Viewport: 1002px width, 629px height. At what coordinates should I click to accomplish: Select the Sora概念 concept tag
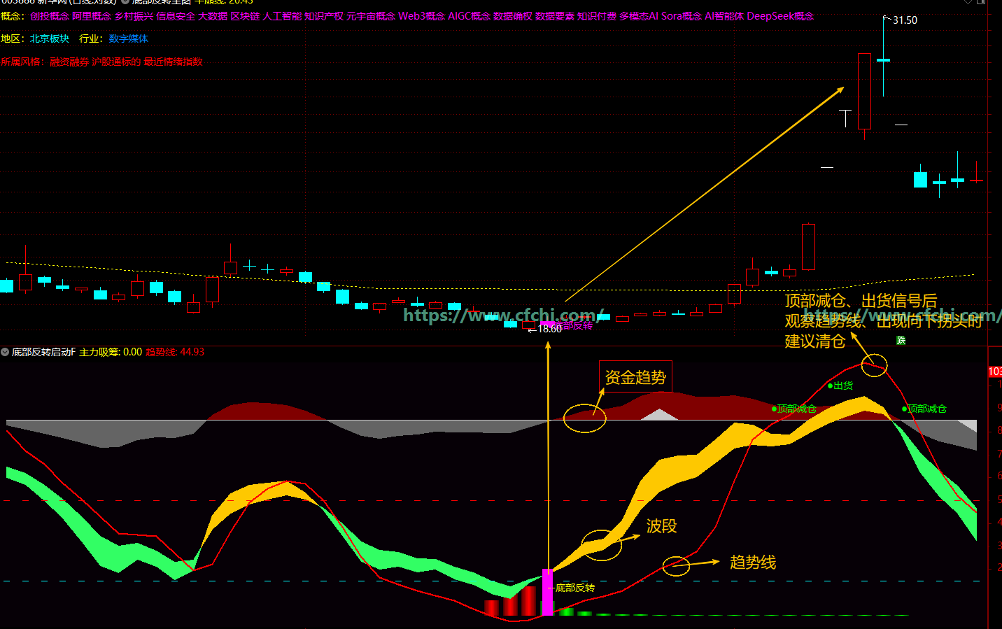coord(682,16)
